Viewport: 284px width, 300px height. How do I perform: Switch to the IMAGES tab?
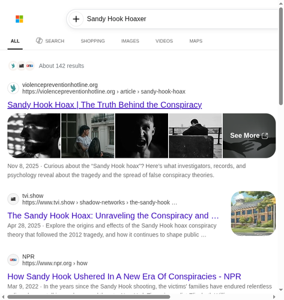130,41
